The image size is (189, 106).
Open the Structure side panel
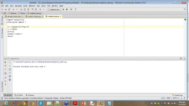[2, 33]
